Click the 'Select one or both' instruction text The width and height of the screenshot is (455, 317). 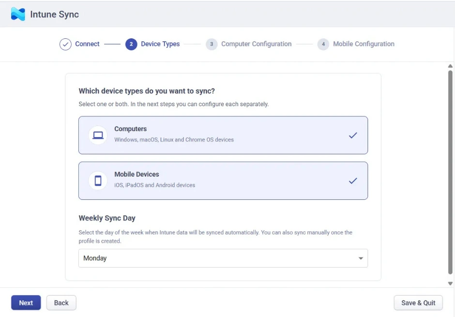pos(173,104)
